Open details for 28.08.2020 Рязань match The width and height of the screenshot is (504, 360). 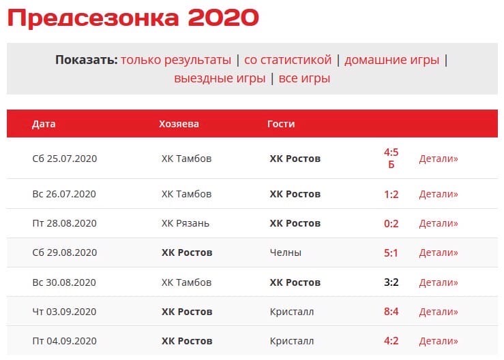pyautogui.click(x=439, y=223)
